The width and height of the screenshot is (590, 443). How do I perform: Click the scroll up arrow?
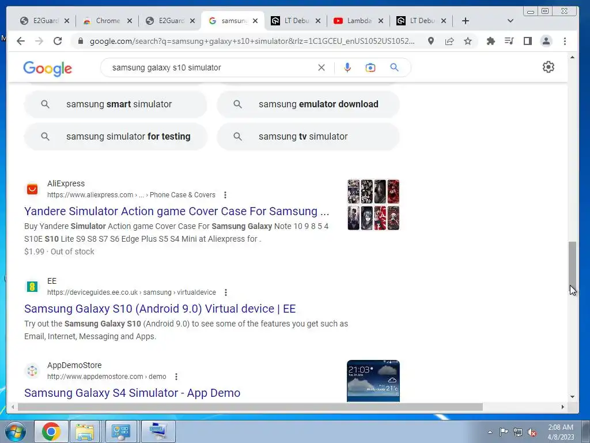tap(572, 57)
